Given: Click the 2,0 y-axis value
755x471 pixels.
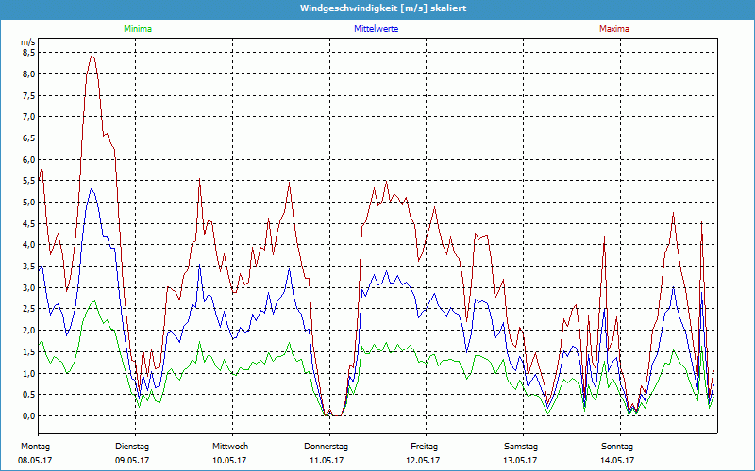Looking at the screenshot, I should pos(29,331).
